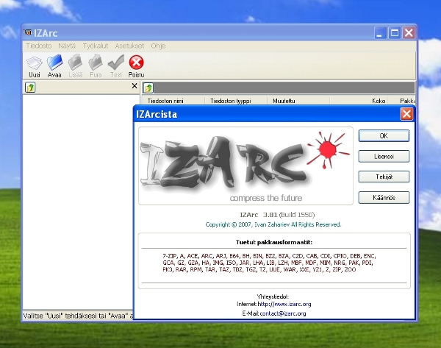Open an archive with the Avaa icon

tap(54, 66)
